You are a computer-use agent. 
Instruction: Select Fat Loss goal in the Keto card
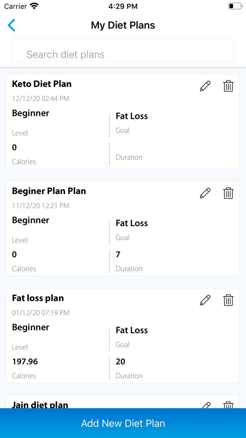132,116
